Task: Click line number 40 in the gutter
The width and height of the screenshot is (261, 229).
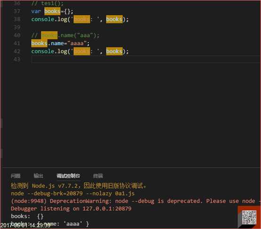Action: 17,35
